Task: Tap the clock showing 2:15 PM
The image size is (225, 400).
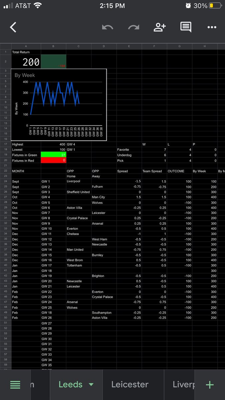Action: pyautogui.click(x=112, y=6)
